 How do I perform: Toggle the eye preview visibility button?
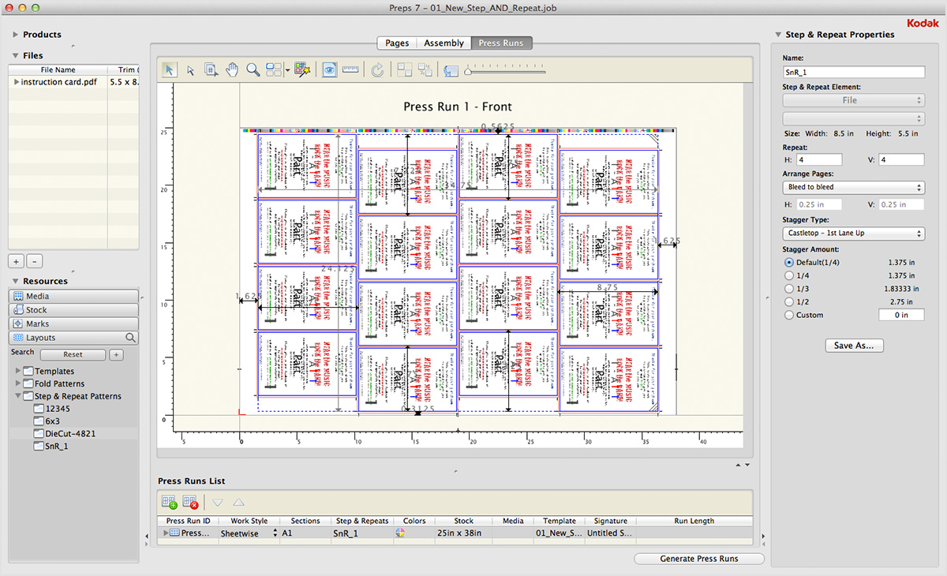tap(329, 70)
